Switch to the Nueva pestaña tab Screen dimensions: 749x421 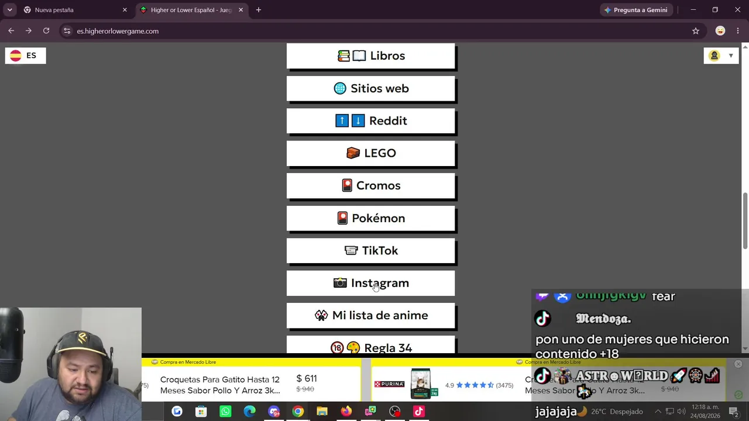pos(75,10)
